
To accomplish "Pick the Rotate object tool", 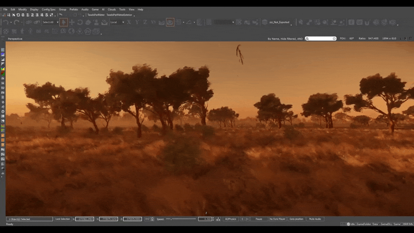I will [80, 22].
